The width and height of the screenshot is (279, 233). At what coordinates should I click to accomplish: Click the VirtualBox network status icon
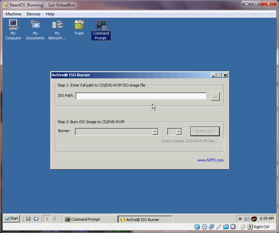click(212, 226)
